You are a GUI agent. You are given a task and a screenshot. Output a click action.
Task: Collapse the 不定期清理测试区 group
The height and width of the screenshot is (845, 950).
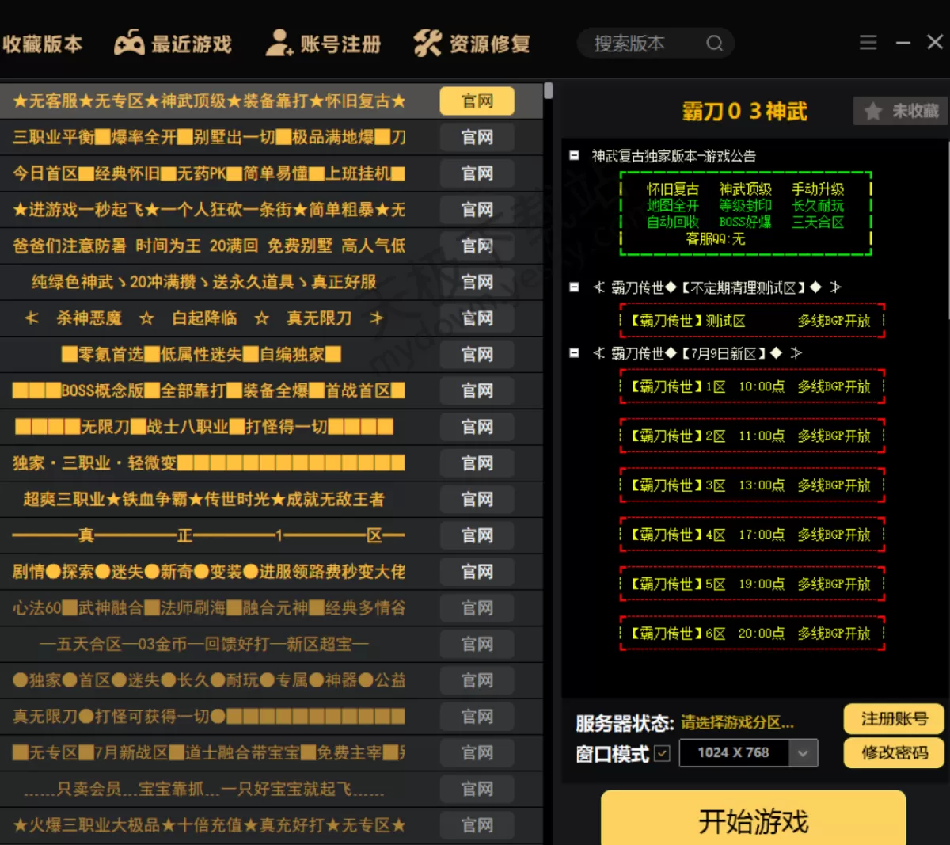[x=575, y=287]
